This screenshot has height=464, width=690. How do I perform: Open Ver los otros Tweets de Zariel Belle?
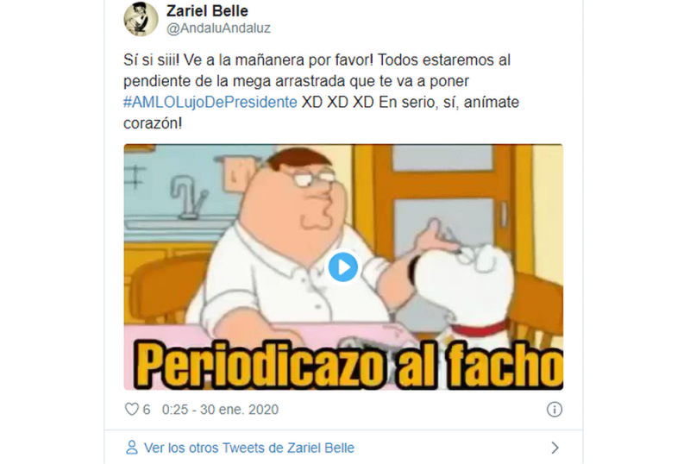(249, 448)
